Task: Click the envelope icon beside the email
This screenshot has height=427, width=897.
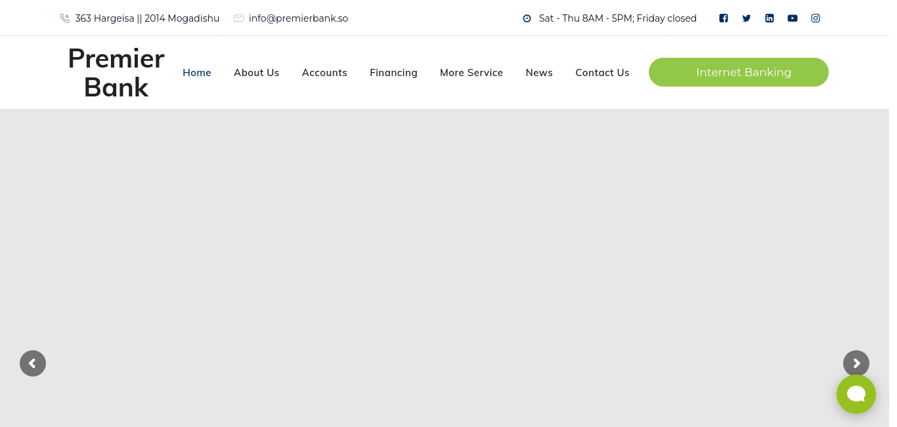Action: [x=238, y=18]
